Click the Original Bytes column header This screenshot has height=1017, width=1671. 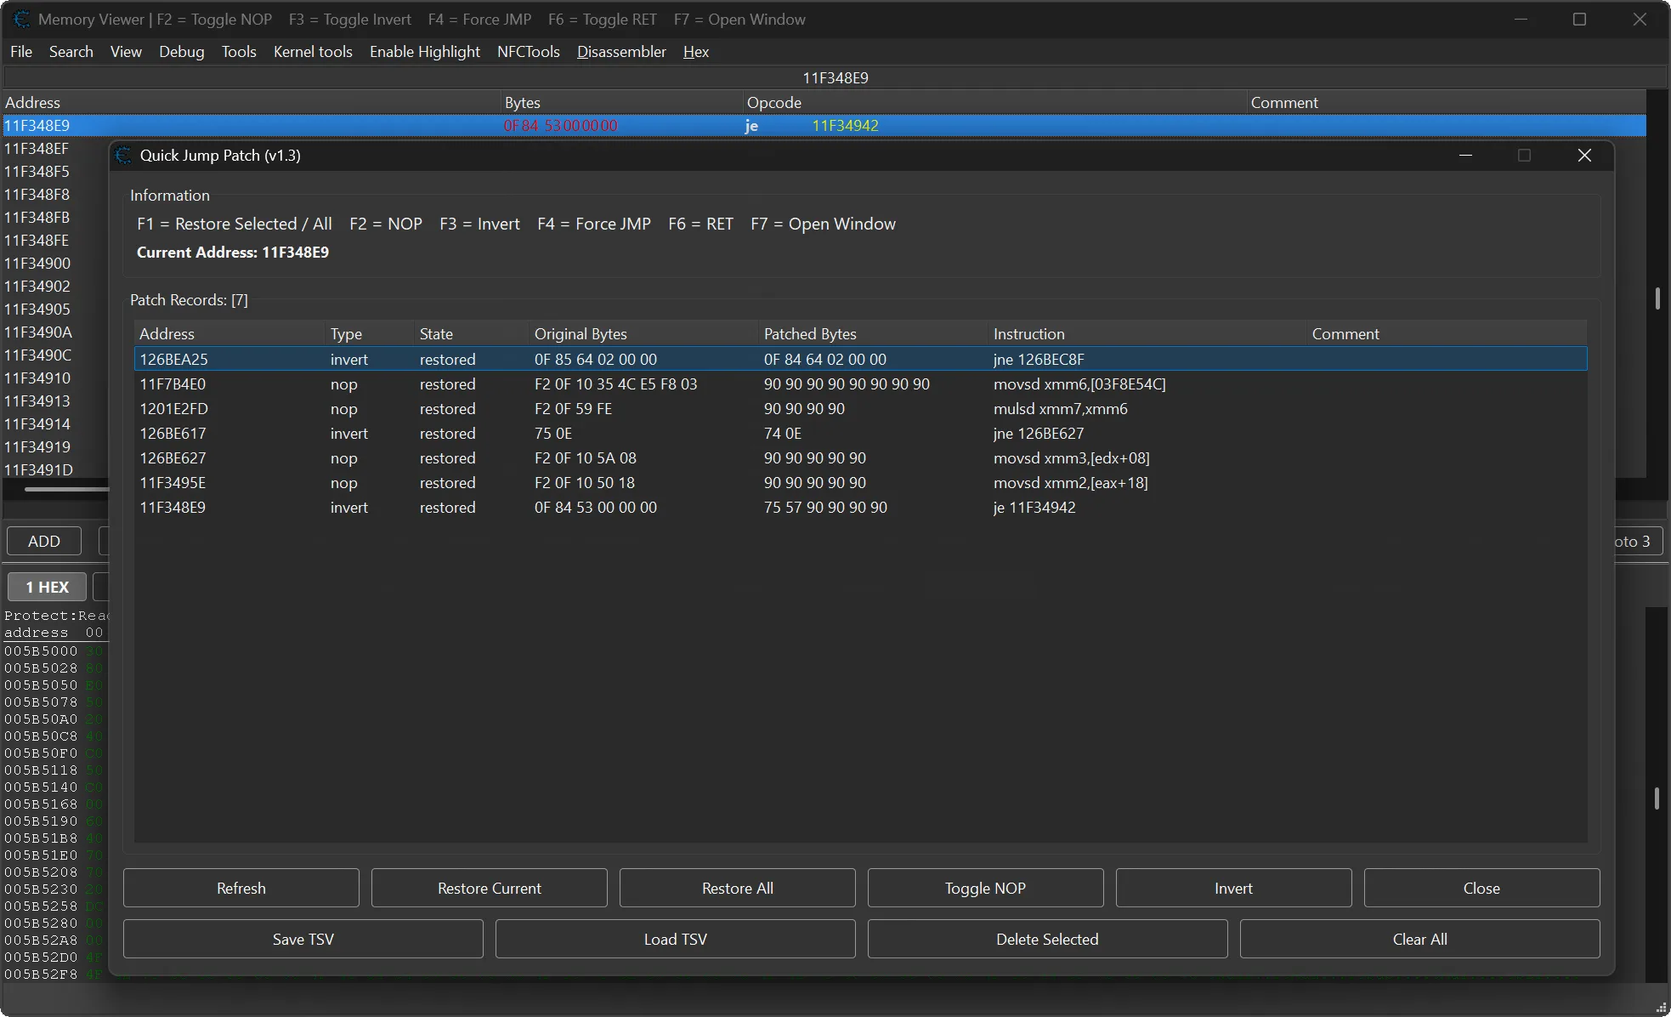643,333
